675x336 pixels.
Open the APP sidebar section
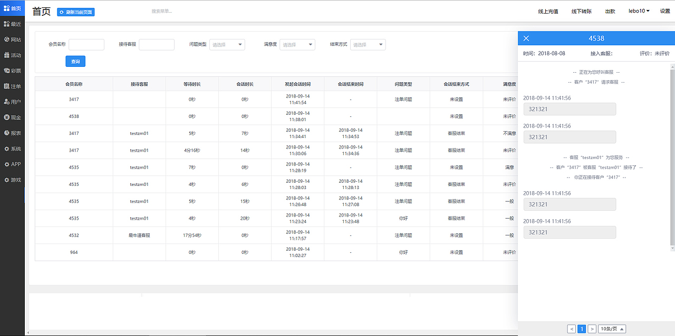point(12,164)
